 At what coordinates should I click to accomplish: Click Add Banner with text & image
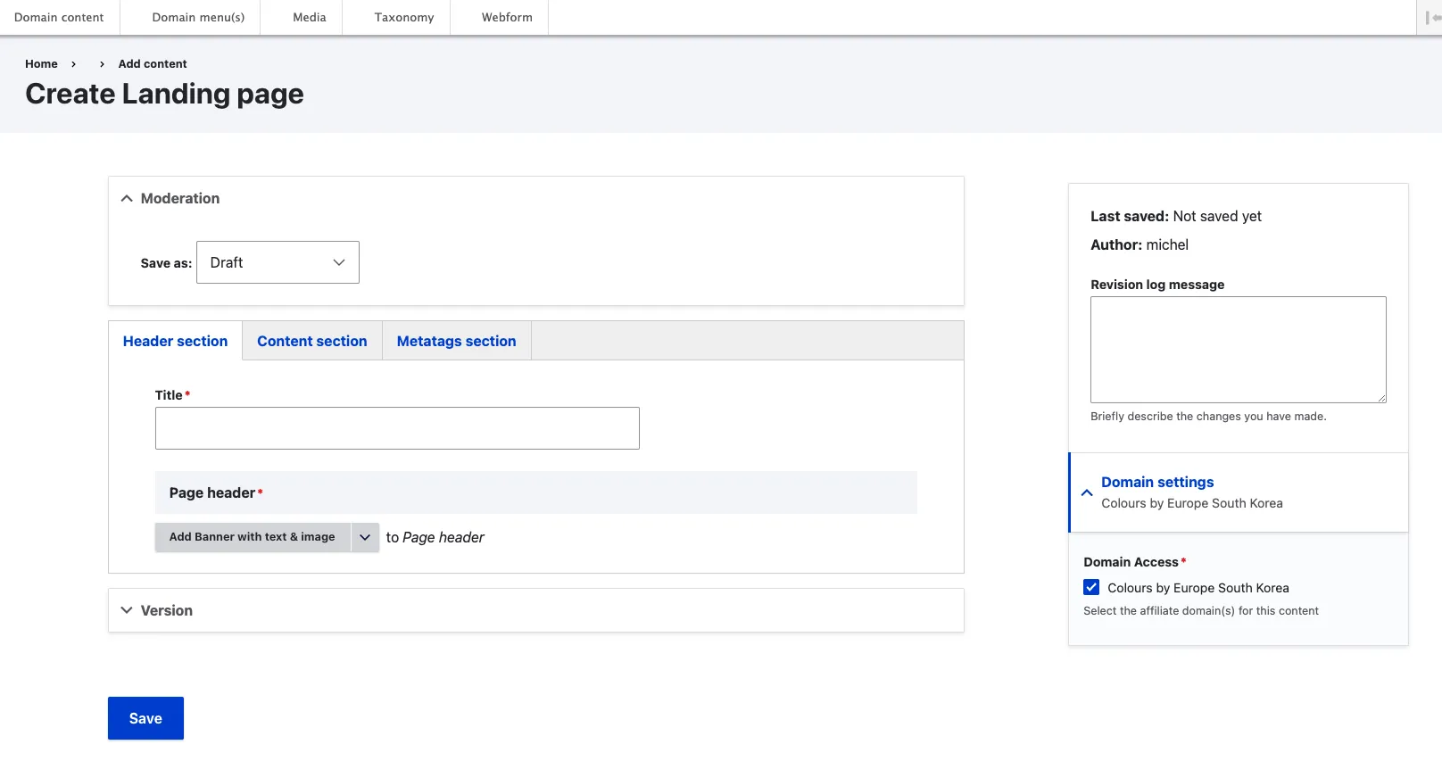(x=253, y=537)
